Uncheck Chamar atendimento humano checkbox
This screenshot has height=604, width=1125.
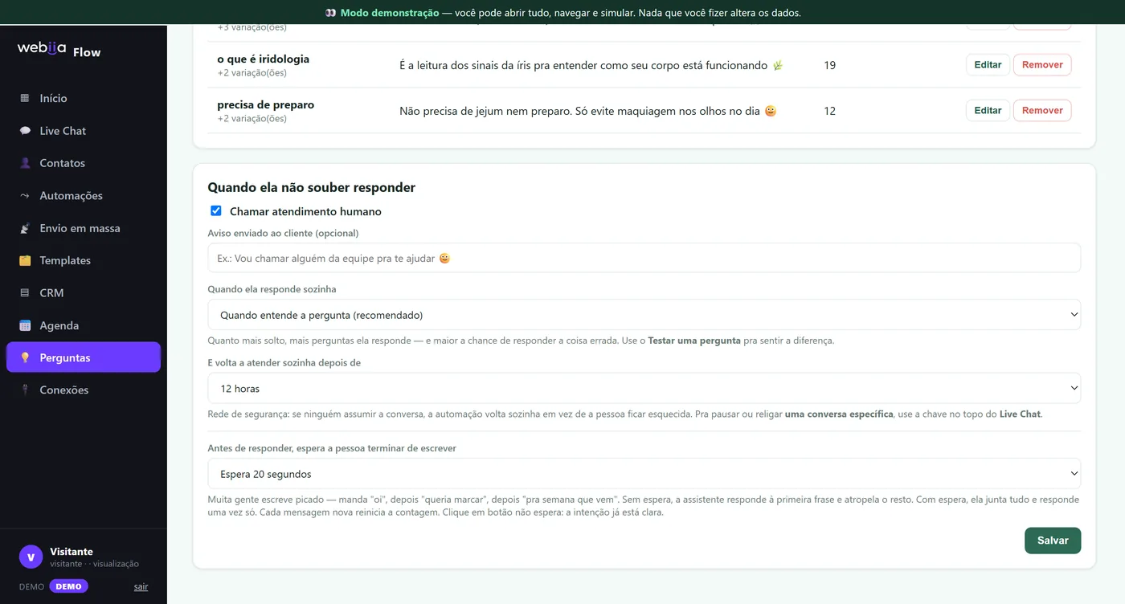[x=215, y=211]
